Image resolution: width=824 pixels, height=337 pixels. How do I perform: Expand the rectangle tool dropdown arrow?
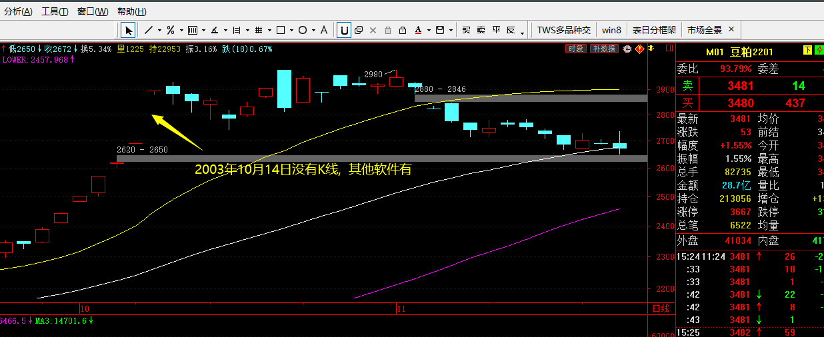click(291, 30)
